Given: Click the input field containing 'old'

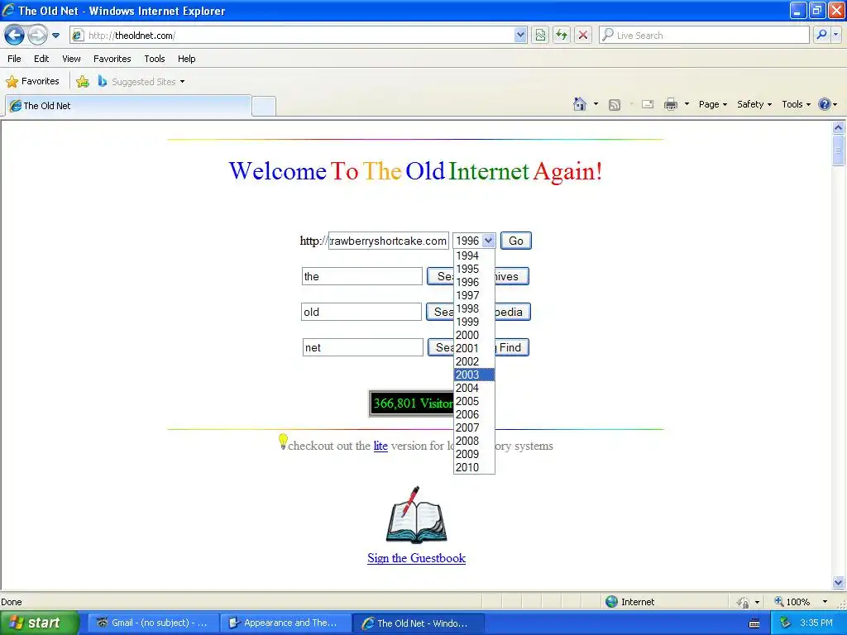Looking at the screenshot, I should click(361, 312).
